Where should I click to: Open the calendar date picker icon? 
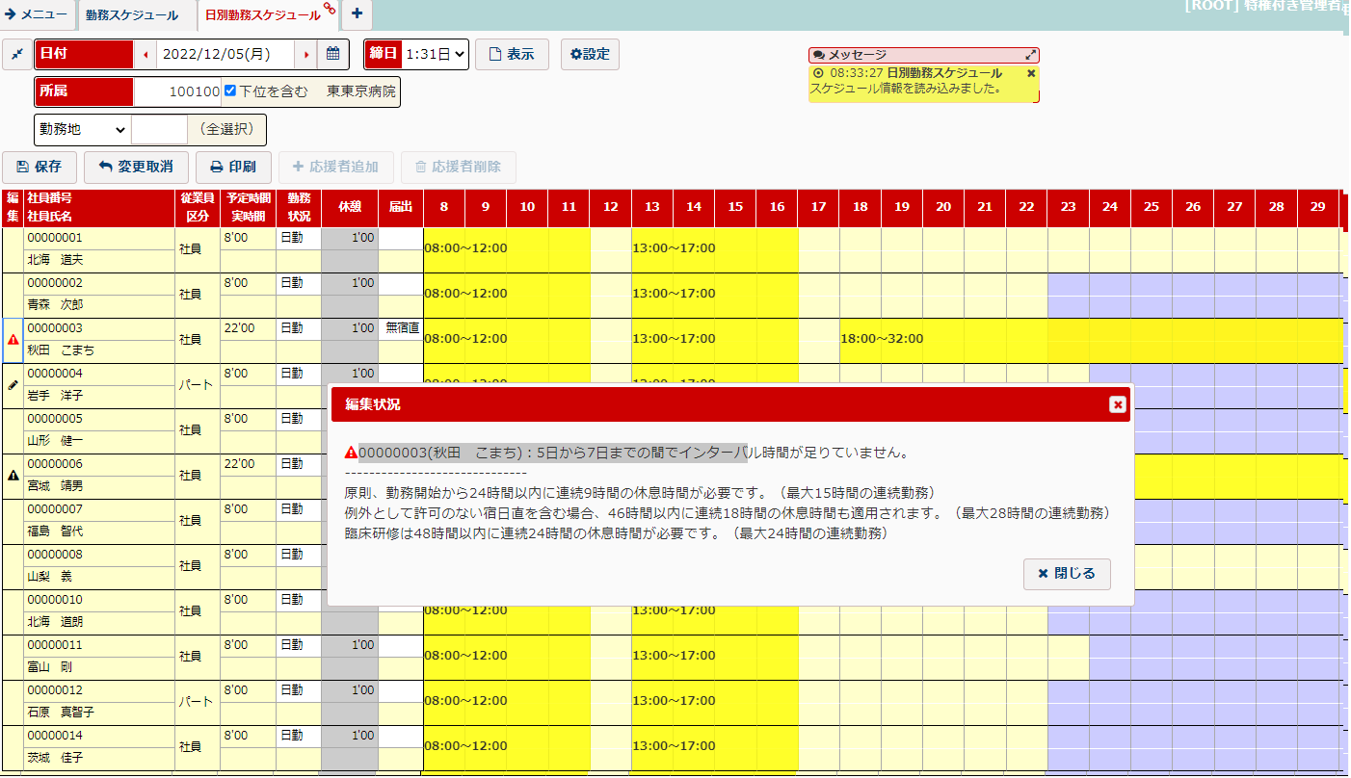332,54
